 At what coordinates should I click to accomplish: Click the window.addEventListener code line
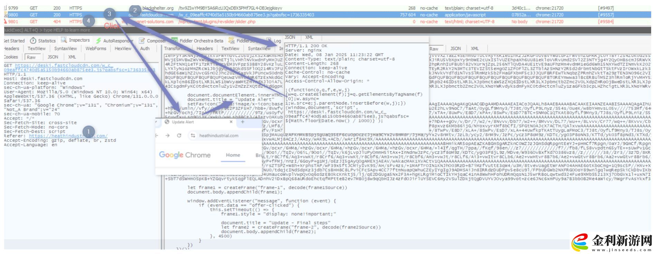262,201
